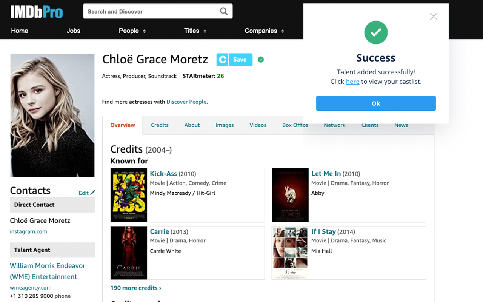483x302 pixels.
Task: Expand the Companies dropdown menu
Action: point(265,31)
